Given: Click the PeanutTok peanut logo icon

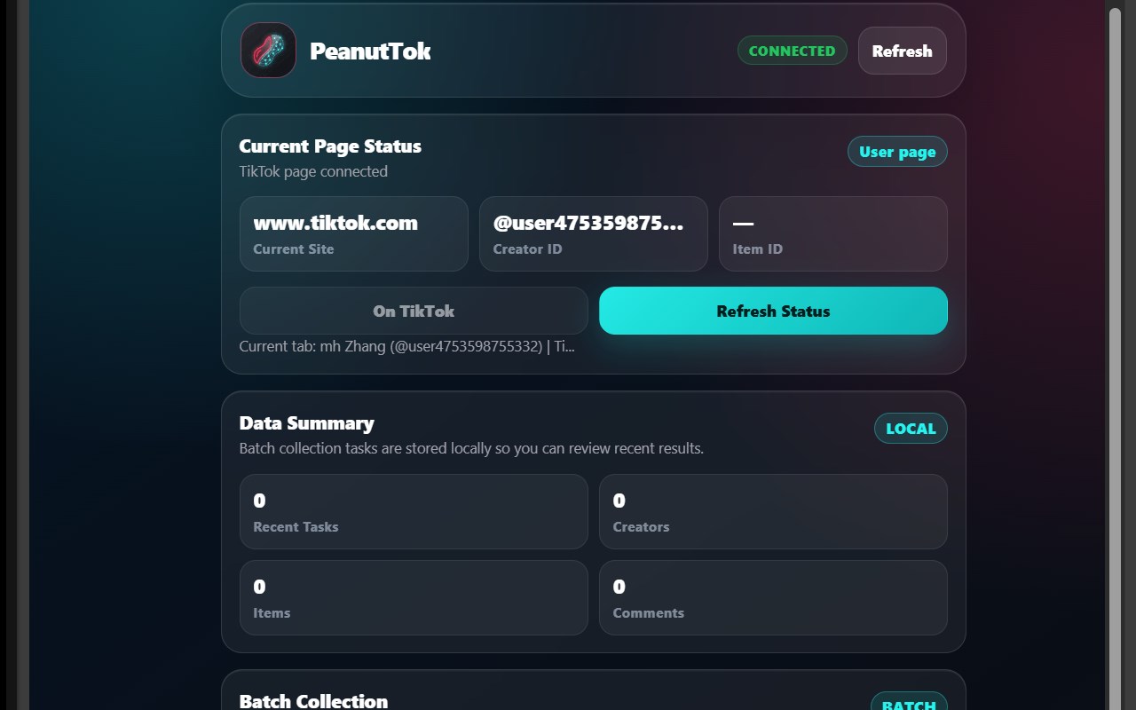Looking at the screenshot, I should (x=268, y=51).
